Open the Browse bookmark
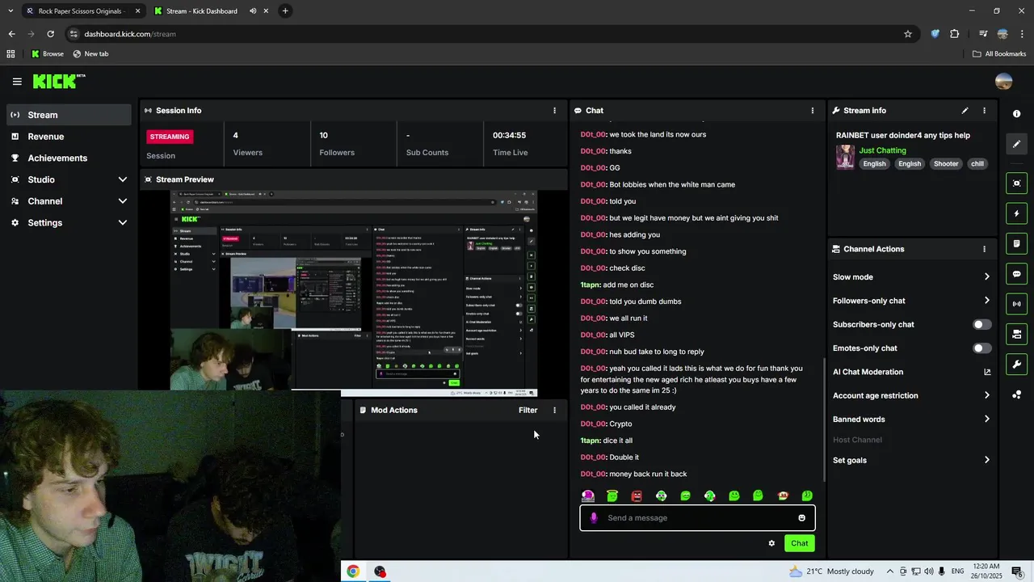Image resolution: width=1034 pixels, height=582 pixels. click(48, 54)
